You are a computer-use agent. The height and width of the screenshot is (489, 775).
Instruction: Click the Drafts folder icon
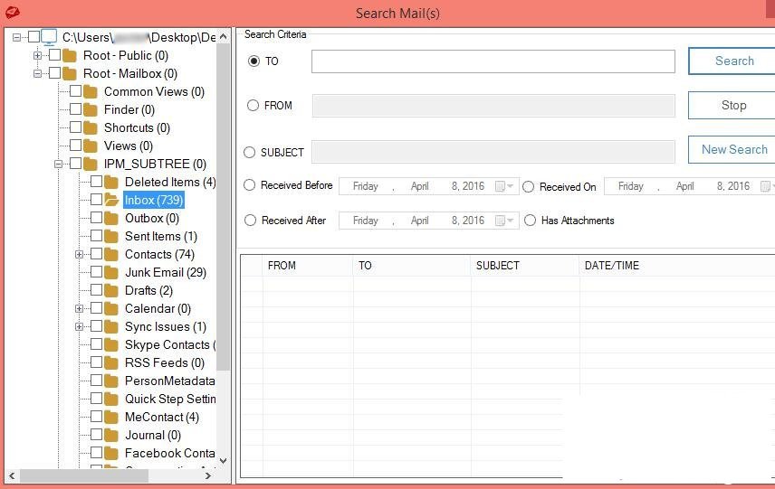coord(111,290)
